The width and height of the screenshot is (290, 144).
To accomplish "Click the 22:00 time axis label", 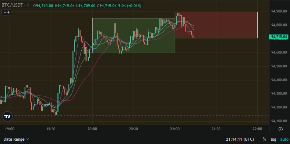I will coord(258,129).
